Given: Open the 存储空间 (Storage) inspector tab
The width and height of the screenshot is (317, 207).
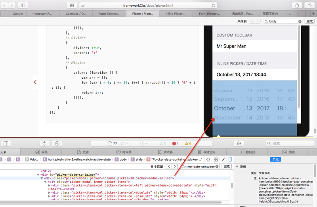Looking at the screenshot, I should pyautogui.click(x=206, y=152).
